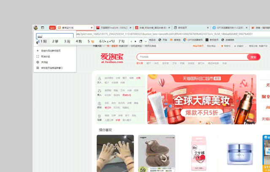Go to next IME candidate page
The height and width of the screenshot is (172, 270).
pyautogui.click(x=135, y=41)
